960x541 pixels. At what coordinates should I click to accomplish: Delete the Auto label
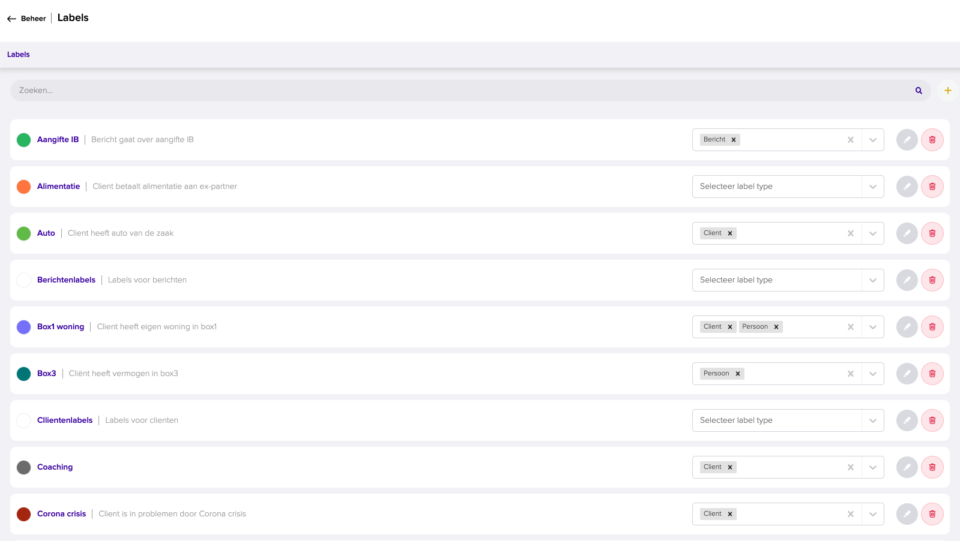pyautogui.click(x=932, y=233)
